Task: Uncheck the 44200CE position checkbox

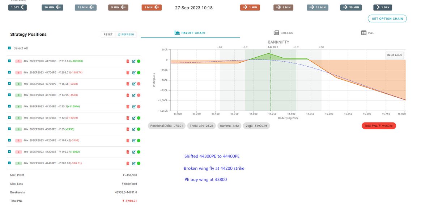Action: point(9,151)
